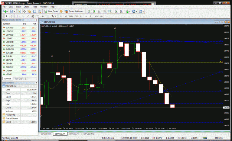Click the Fractal Down indicator icon
The image size is (232, 141).
[x=4, y=118]
